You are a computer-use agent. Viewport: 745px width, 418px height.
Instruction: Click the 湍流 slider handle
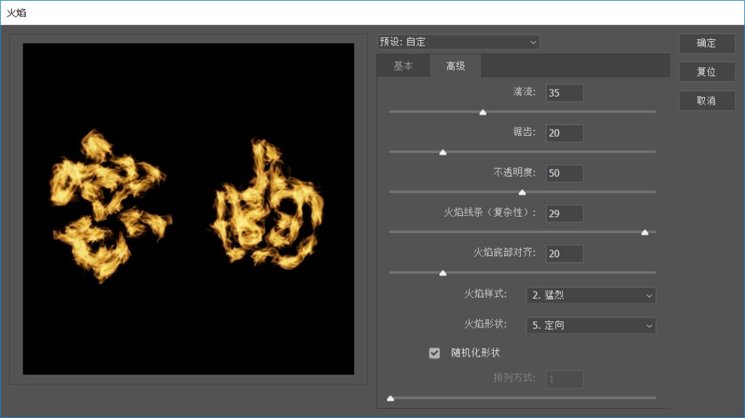pos(483,112)
